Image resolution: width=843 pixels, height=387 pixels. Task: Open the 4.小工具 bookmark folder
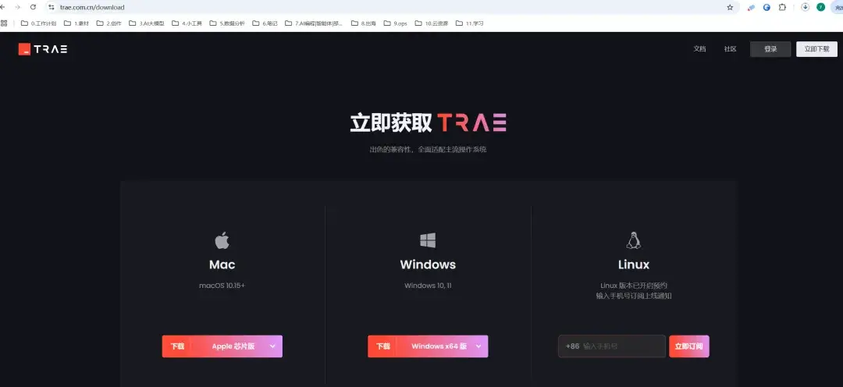click(187, 23)
